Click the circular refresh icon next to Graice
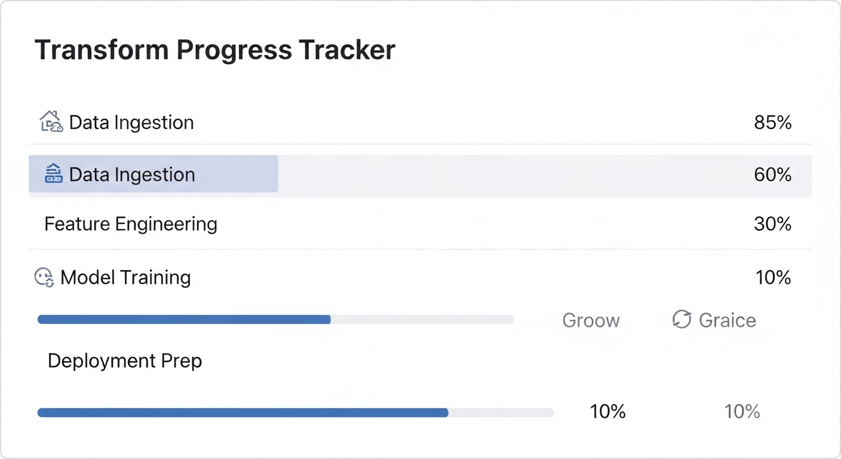 [681, 320]
